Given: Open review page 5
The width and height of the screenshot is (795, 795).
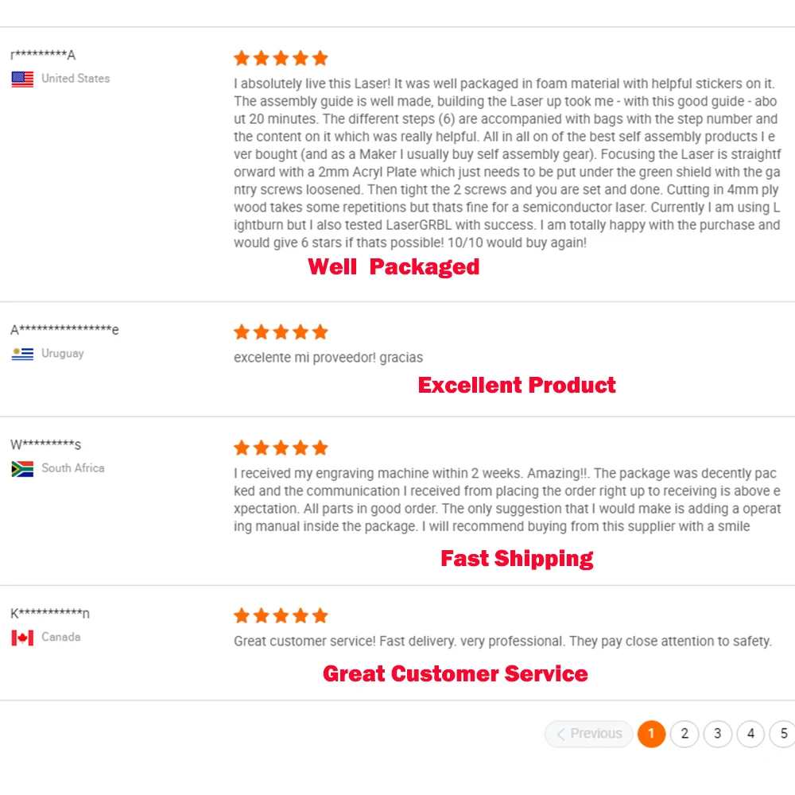Looking at the screenshot, I should pos(783,734).
